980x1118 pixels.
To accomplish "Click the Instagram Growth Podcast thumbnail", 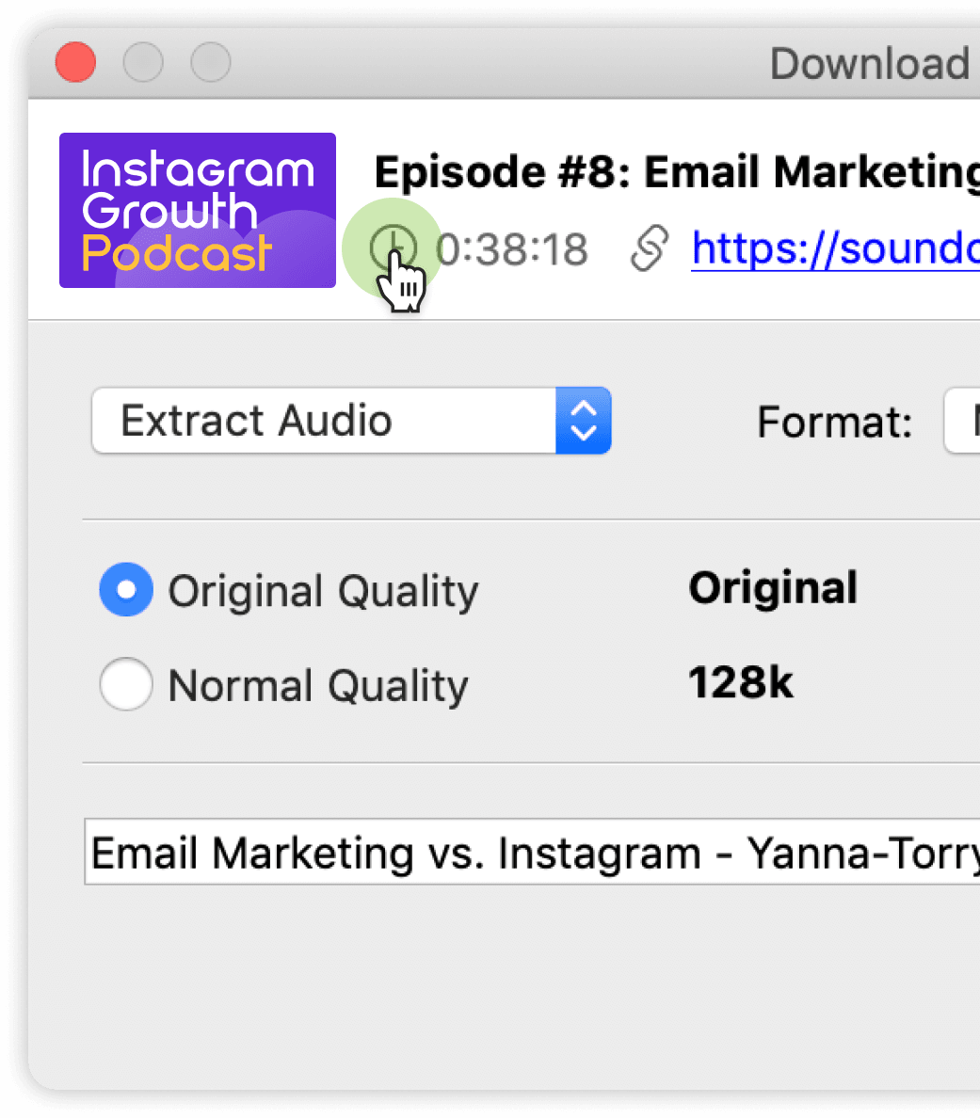I will pyautogui.click(x=198, y=211).
